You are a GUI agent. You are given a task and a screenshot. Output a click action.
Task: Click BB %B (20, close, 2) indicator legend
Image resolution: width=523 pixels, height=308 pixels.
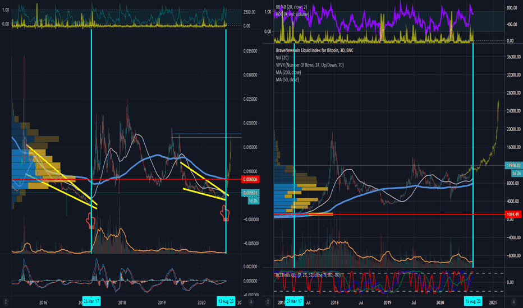pos(291,7)
